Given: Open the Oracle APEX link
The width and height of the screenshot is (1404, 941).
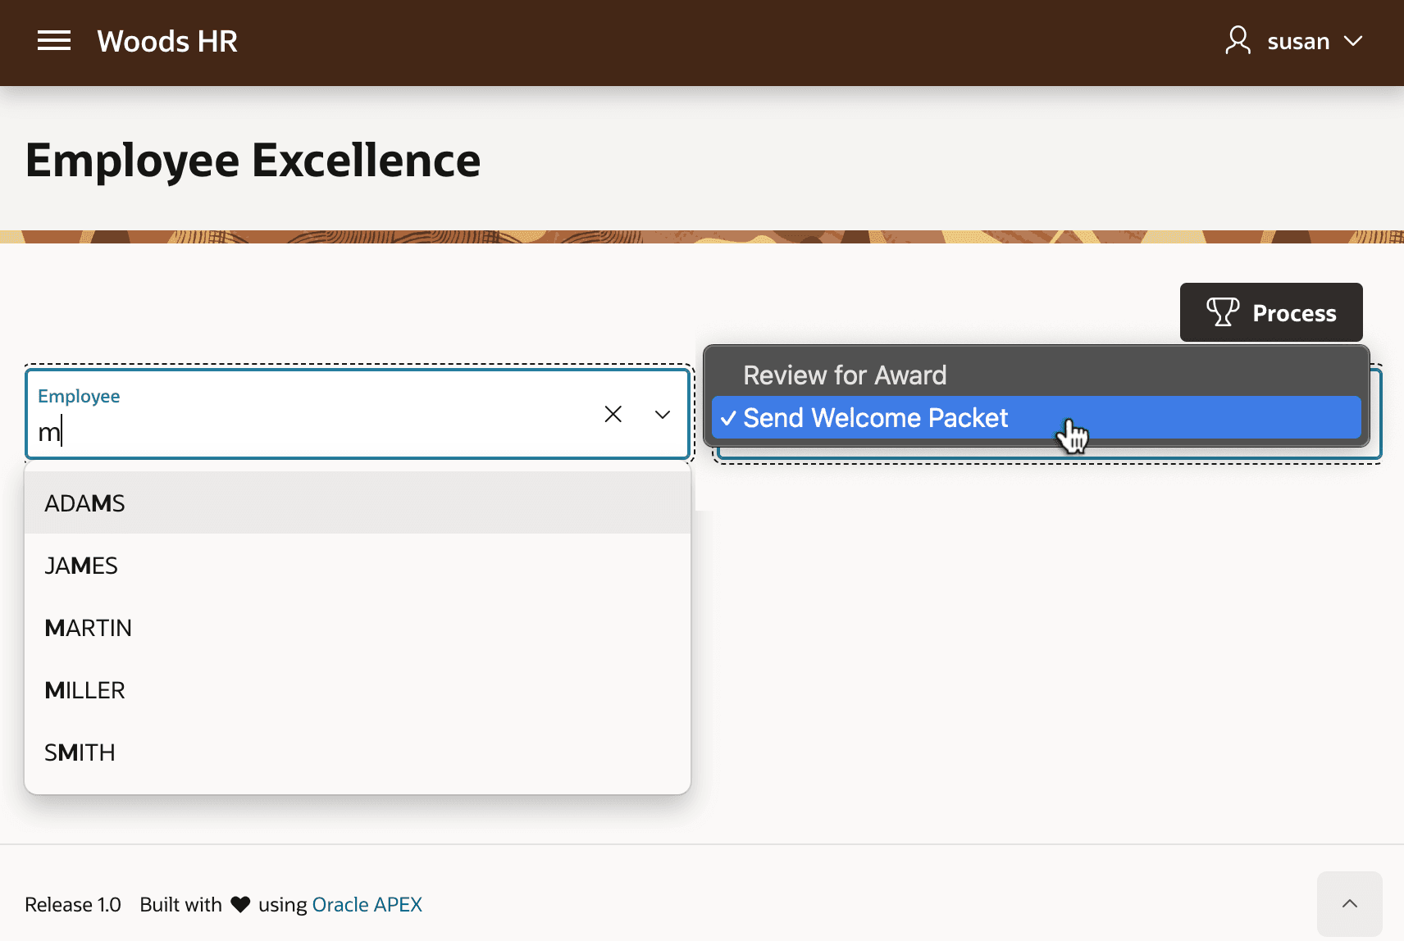Looking at the screenshot, I should [367, 904].
